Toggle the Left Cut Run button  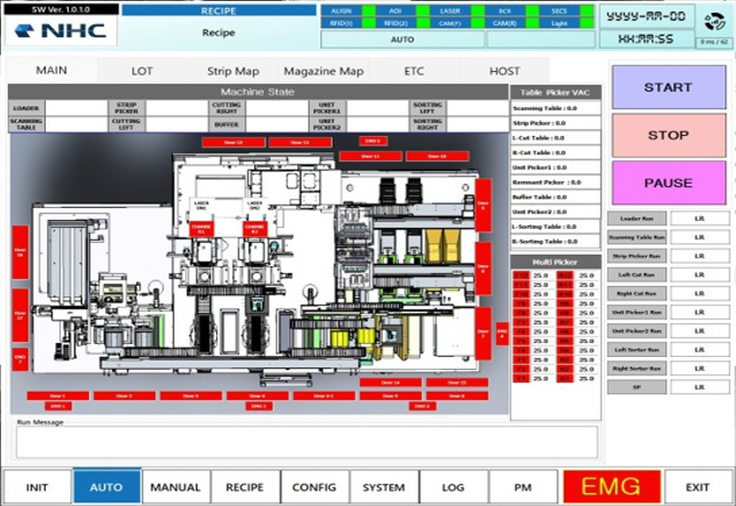(636, 274)
